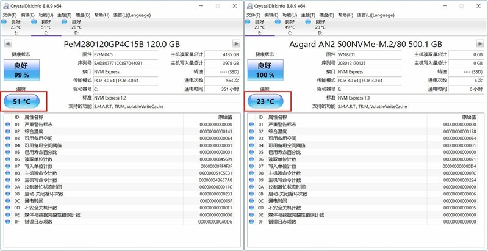Go to next disk in right window
The height and width of the screenshot is (251, 488).
click(x=480, y=43)
